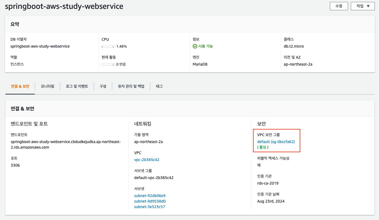Open the default (sg-0bccfa62) security group link
This screenshot has width=379, height=220.
(276, 142)
